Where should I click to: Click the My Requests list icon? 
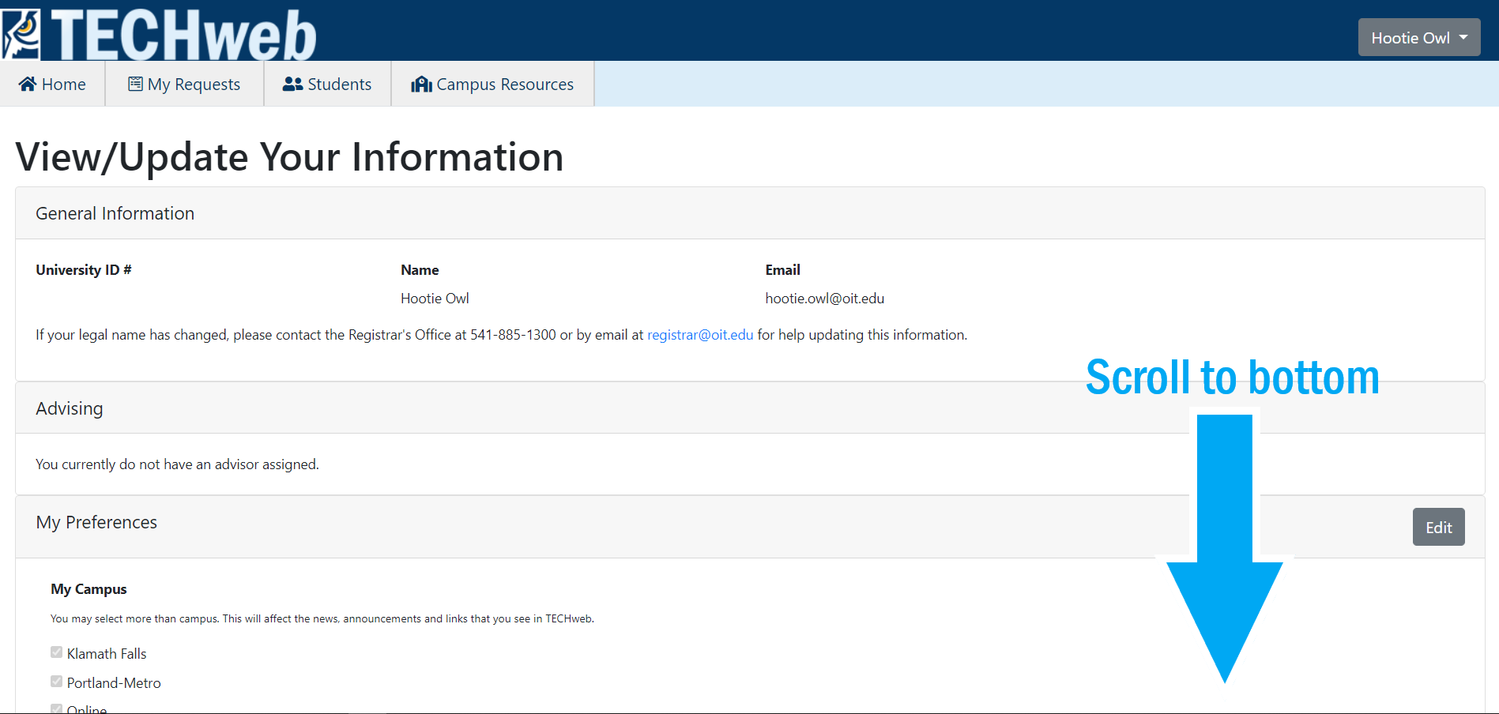[135, 84]
